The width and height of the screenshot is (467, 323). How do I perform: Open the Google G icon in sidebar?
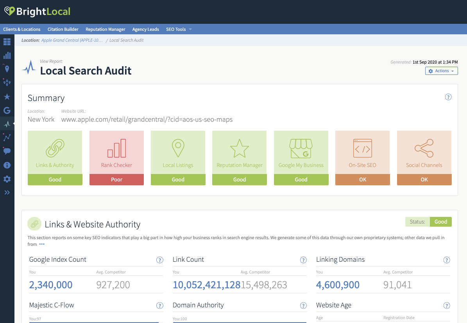click(7, 110)
